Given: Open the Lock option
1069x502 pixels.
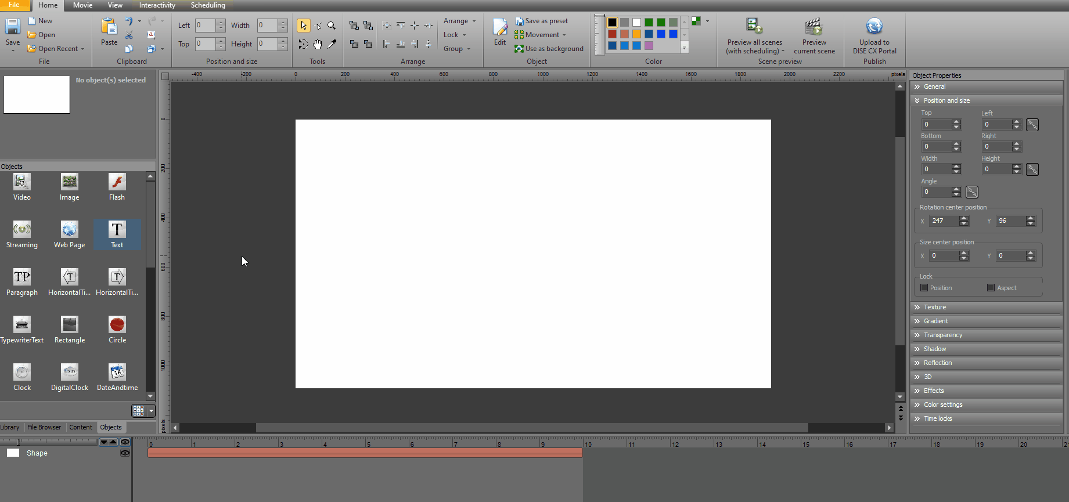Looking at the screenshot, I should tap(455, 35).
